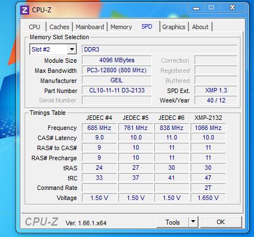Click the XMP-2132 column header
Image resolution: width=254 pixels, height=237 pixels.
208,118
